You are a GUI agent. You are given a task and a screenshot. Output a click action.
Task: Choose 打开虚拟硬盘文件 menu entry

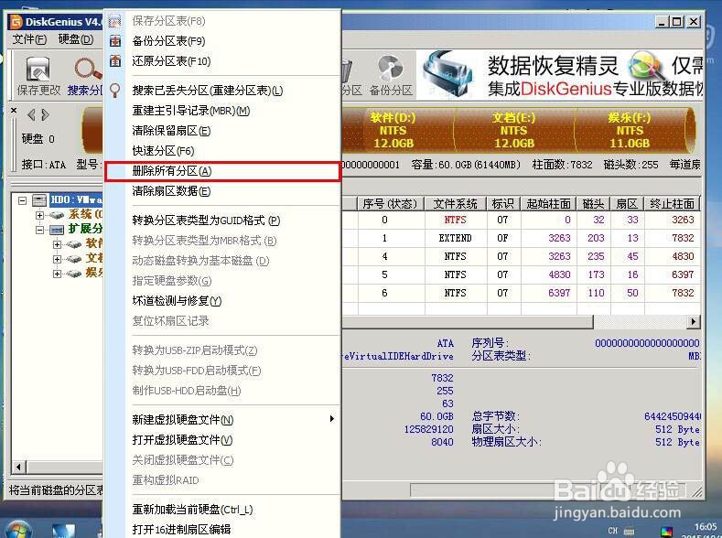182,439
